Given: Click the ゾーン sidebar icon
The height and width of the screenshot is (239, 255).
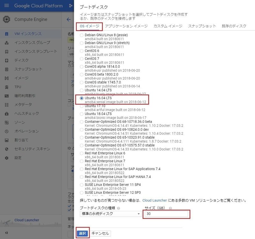Looking at the screenshot, I should pos(7,123).
